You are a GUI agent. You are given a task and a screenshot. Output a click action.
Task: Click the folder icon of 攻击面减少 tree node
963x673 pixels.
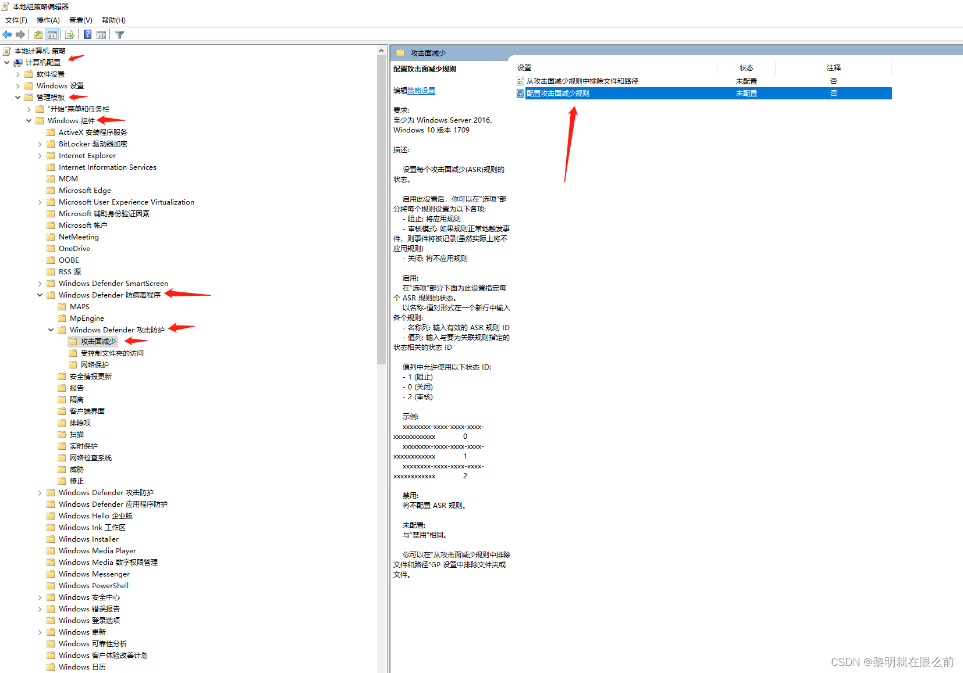tap(73, 342)
